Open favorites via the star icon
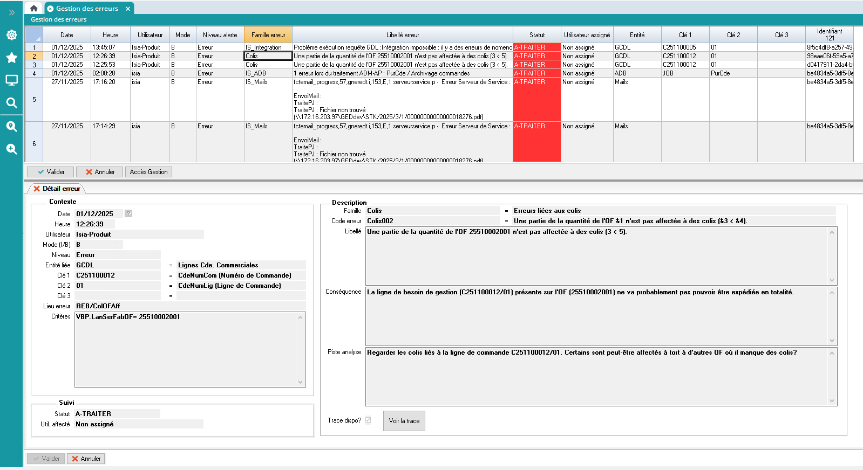The image size is (863, 470). point(11,58)
